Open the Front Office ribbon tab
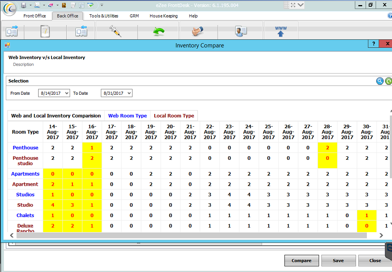 pyautogui.click(x=34, y=16)
